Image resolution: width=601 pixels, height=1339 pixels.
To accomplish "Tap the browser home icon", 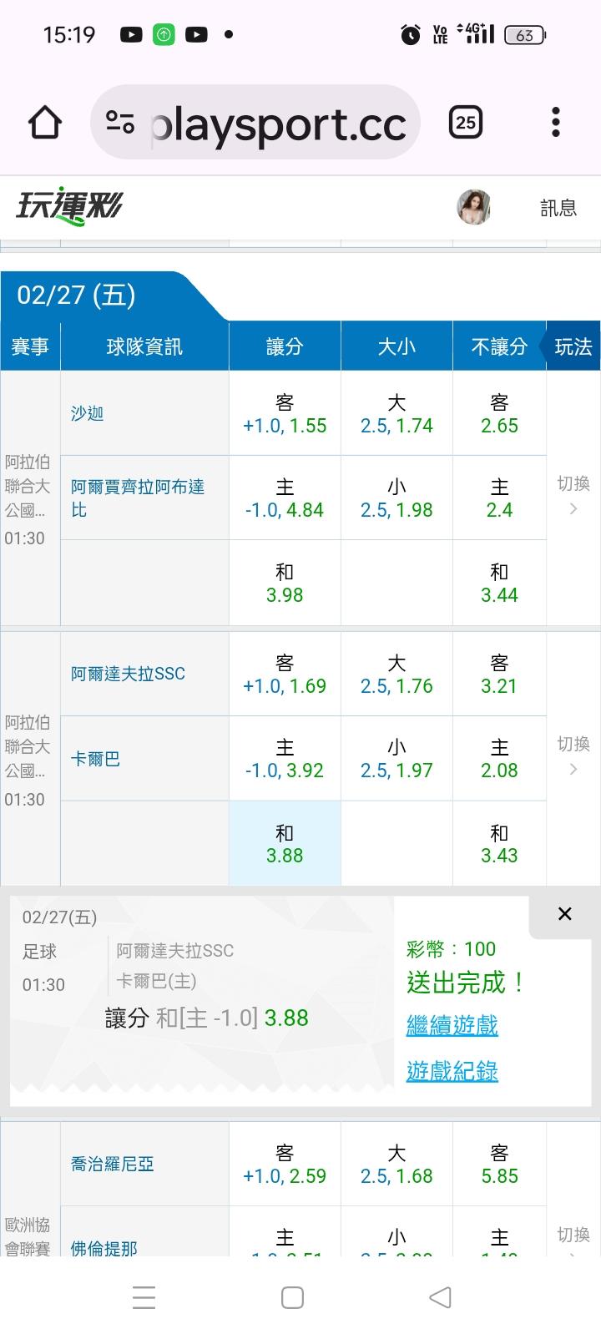I will [45, 123].
